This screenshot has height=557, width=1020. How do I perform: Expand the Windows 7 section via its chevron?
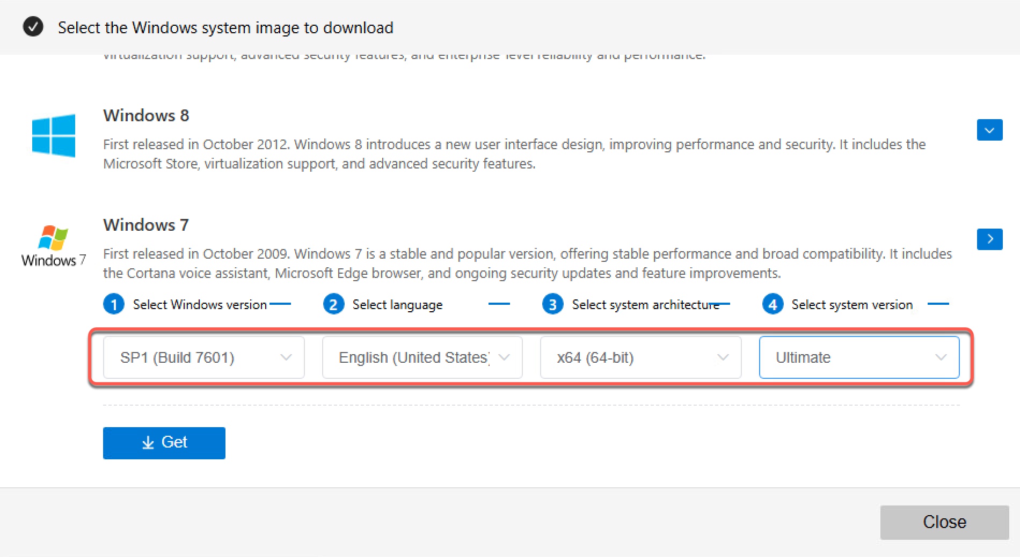tap(989, 239)
